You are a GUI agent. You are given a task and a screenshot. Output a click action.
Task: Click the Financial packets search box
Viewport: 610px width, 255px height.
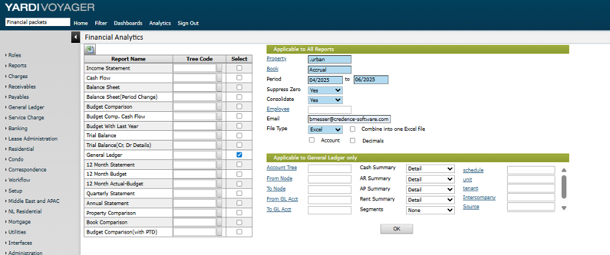[38, 22]
